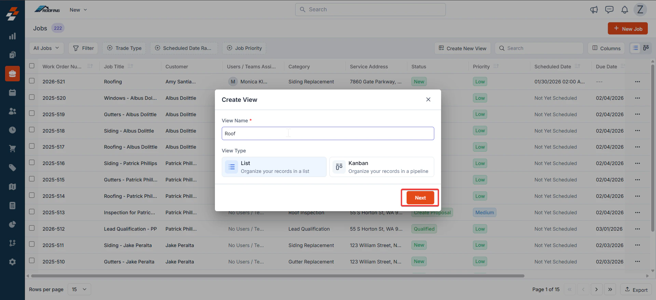
Task: Click the Next button in Create View
Action: [420, 198]
